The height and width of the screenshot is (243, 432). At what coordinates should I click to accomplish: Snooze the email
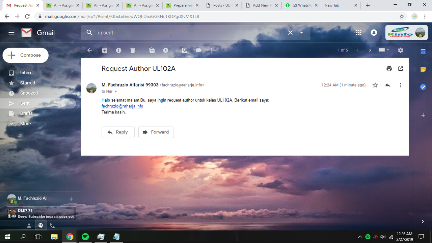[165, 50]
